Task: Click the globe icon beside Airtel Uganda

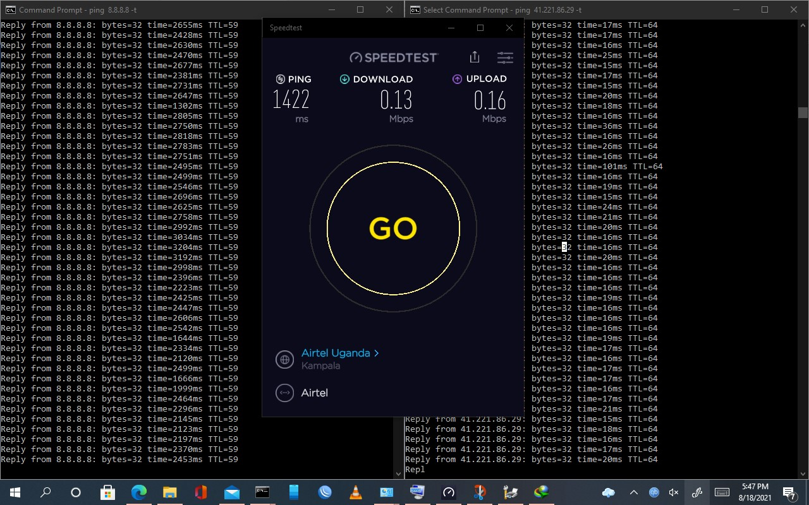Action: point(285,359)
